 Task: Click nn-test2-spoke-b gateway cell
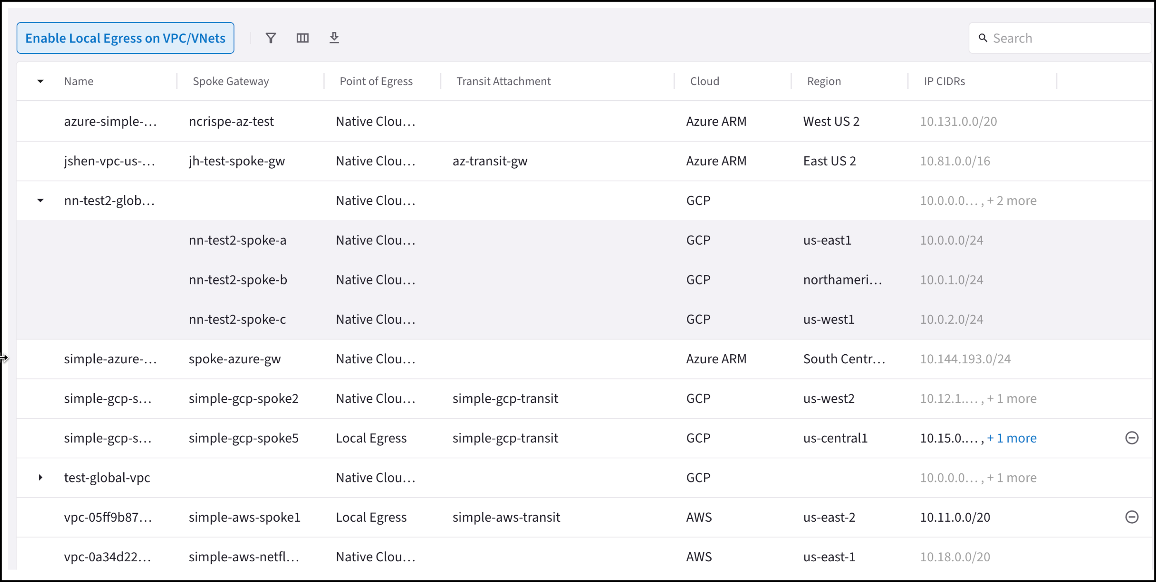coord(238,280)
